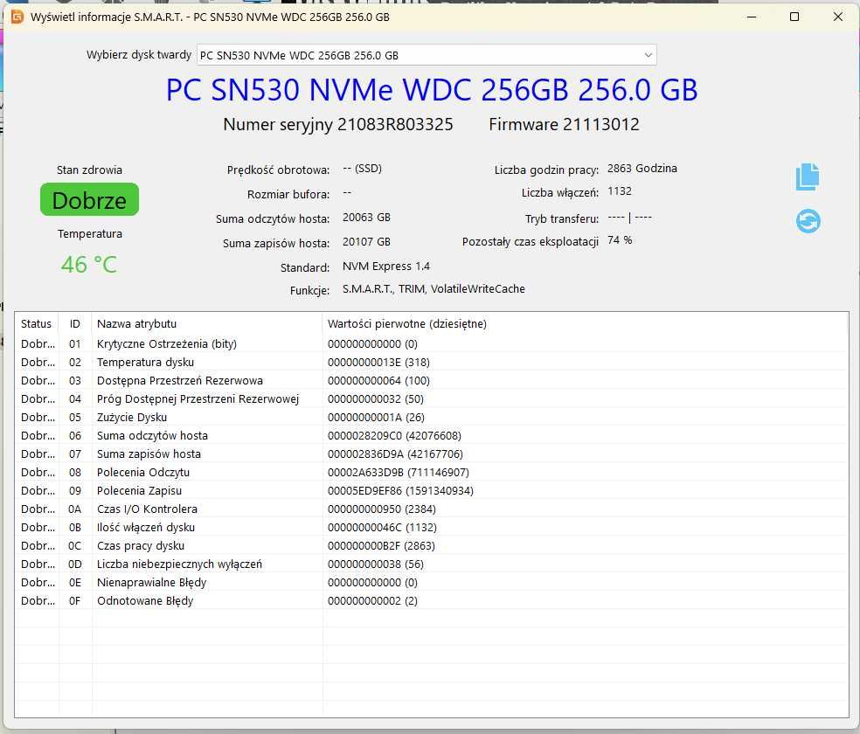The image size is (860, 734).
Task: Select the Czas pracy dysku row
Action: (x=432, y=545)
